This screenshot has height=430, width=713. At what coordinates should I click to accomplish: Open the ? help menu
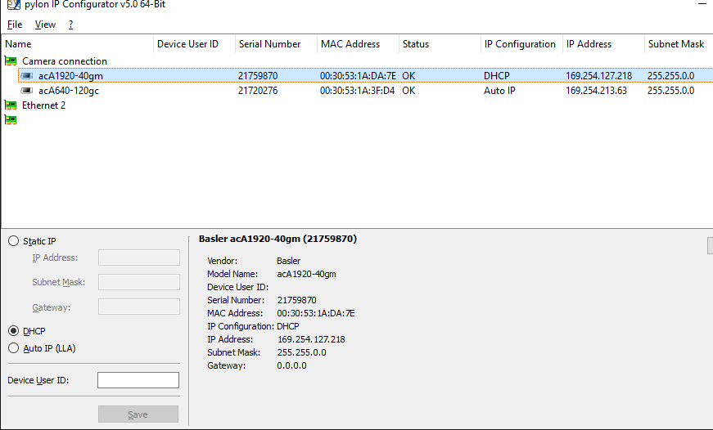tap(70, 25)
